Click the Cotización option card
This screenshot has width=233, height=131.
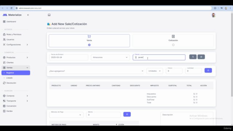click(173, 41)
